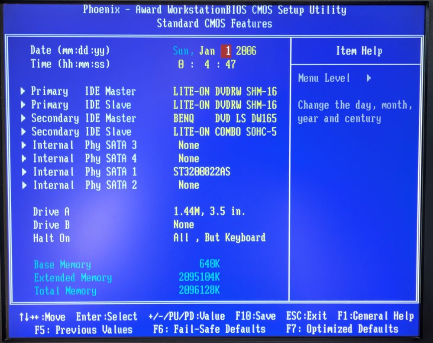Open the 'Internal Phy SATA 1' entry
This screenshot has height=343, width=433.
[x=85, y=172]
